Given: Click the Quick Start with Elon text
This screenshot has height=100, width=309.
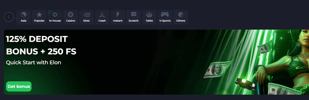Looking at the screenshot, I should coord(33,62).
